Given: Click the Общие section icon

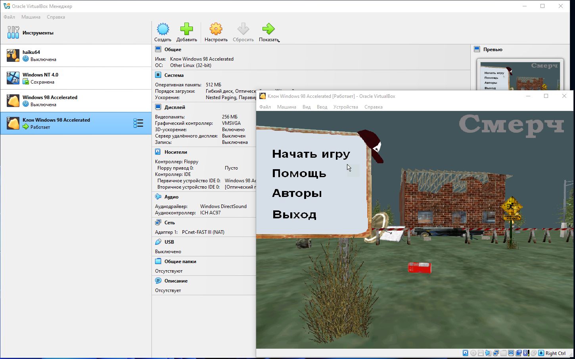Looking at the screenshot, I should coord(158,49).
